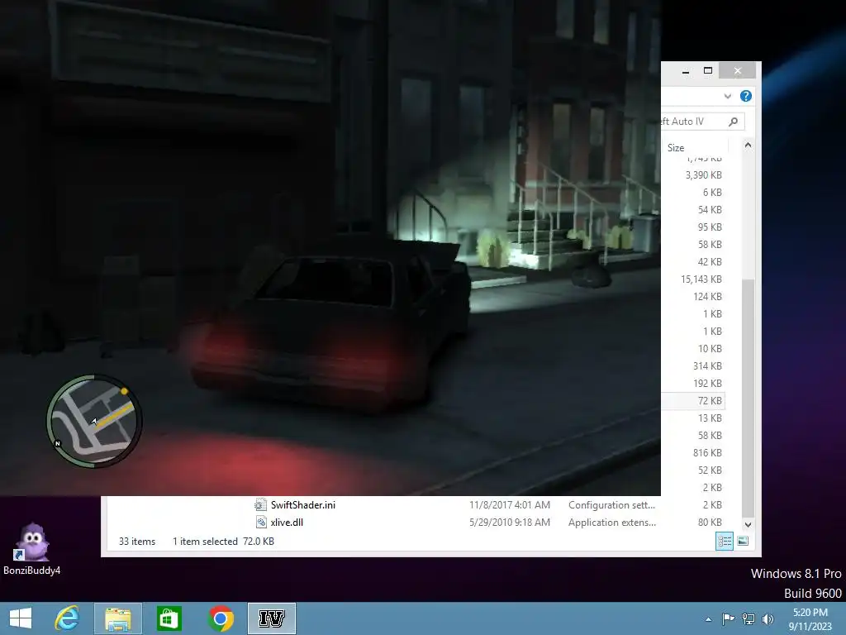Click the Configuration sett... type cell
The width and height of the screenshot is (846, 635).
point(611,505)
